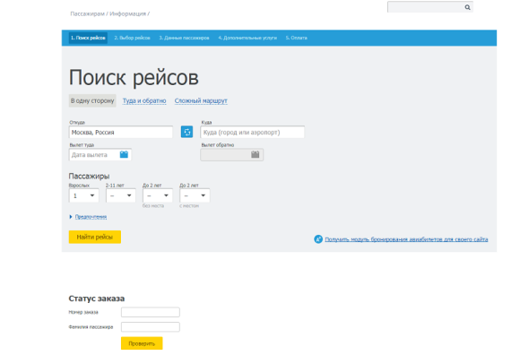Image resolution: width=529 pixels, height=355 pixels.
Task: Open 'Информация' breadcrumb link
Action: (x=128, y=13)
